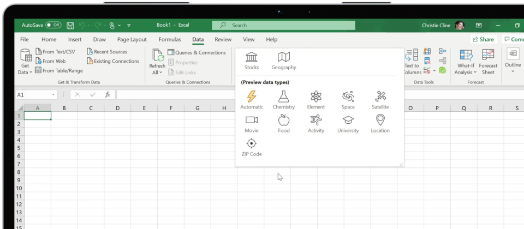Open the Ribbon Display Options button
The image size is (524, 229).
coord(479,26)
